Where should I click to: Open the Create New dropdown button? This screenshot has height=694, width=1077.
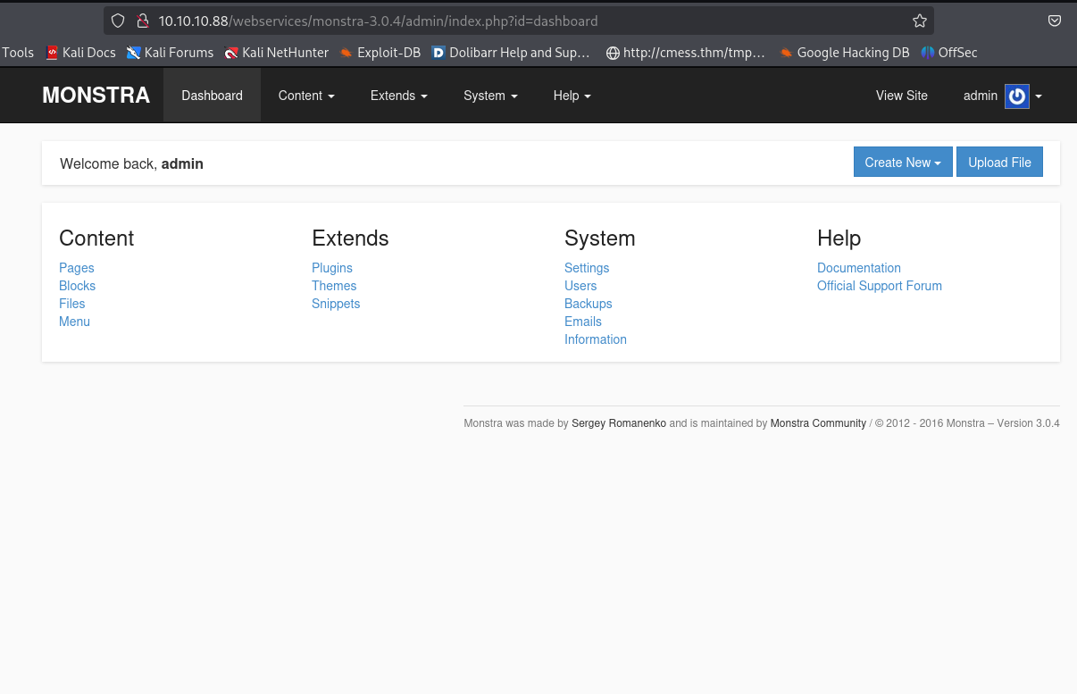(903, 162)
